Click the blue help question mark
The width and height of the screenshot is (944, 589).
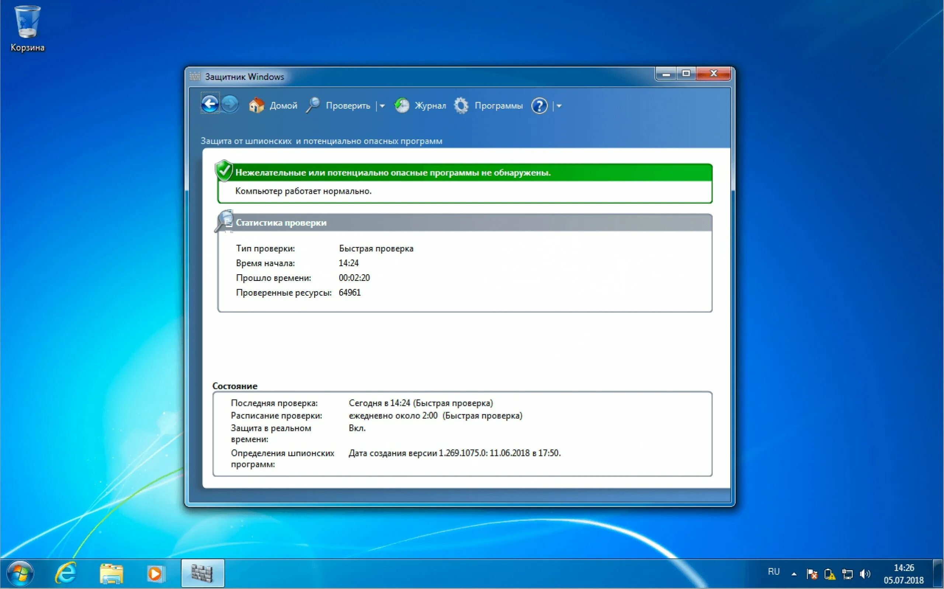(x=539, y=106)
